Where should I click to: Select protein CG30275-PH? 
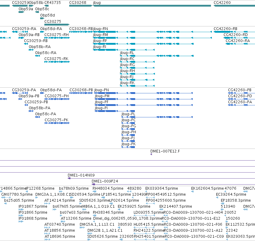[x=57, y=96]
